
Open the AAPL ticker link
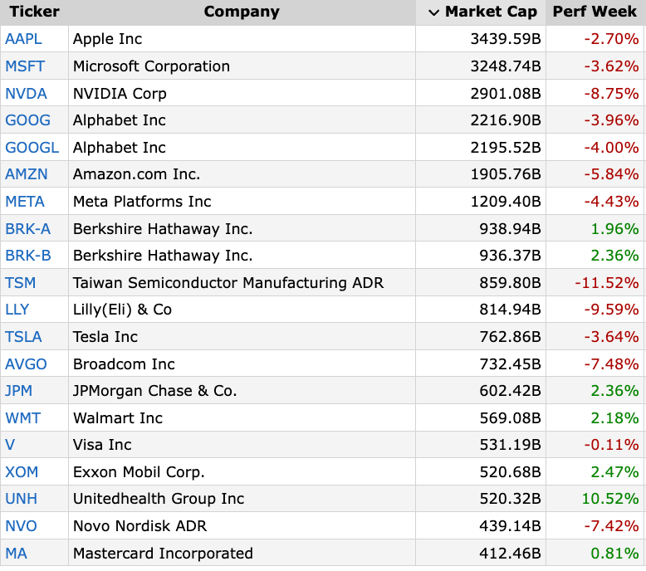[23, 39]
